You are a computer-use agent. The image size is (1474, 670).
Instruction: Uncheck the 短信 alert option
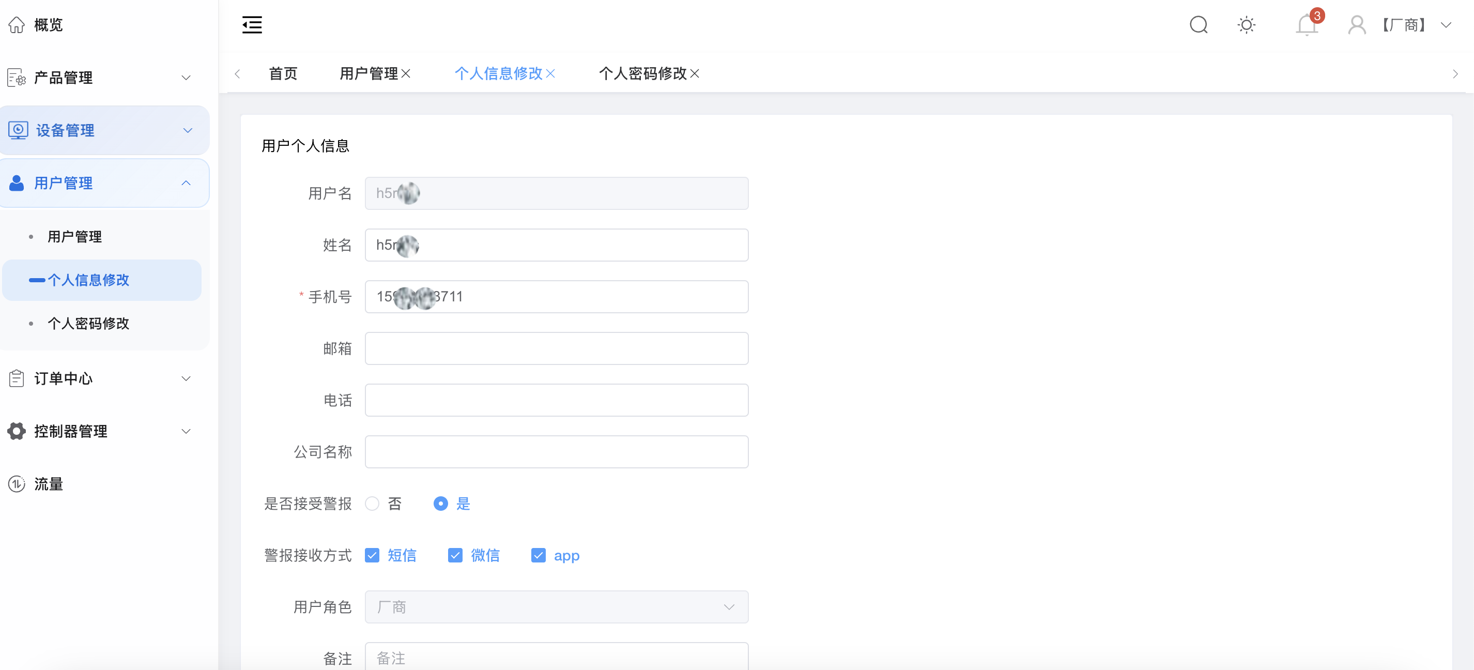tap(372, 555)
